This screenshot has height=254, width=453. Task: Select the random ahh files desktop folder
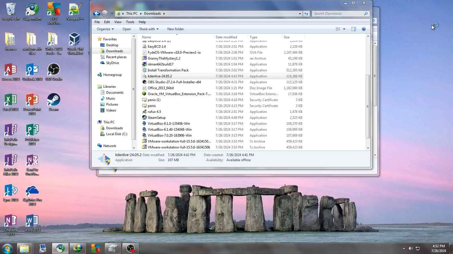(32, 43)
